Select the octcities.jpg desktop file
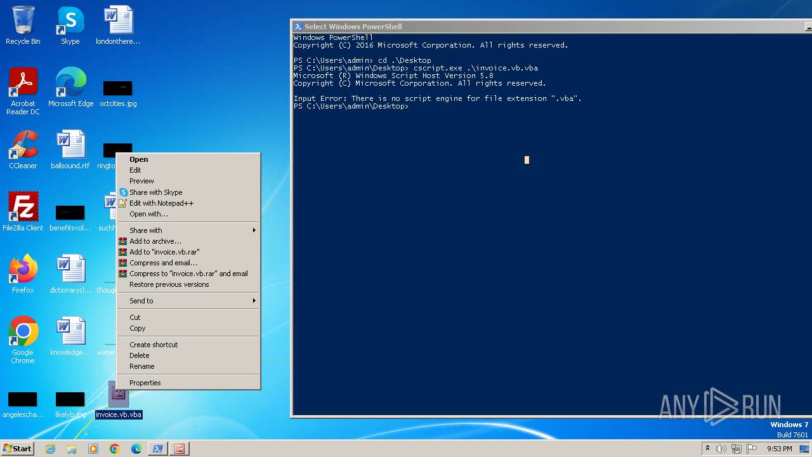Screen dimensions: 812x457 (x=118, y=93)
